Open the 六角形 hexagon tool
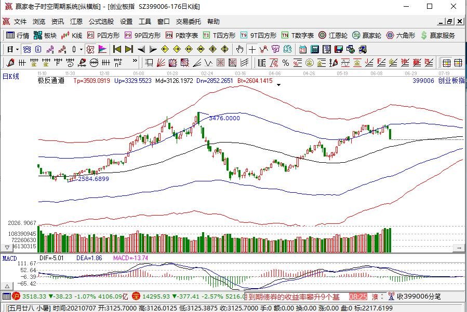The height and width of the screenshot is (312, 467). tap(401, 35)
